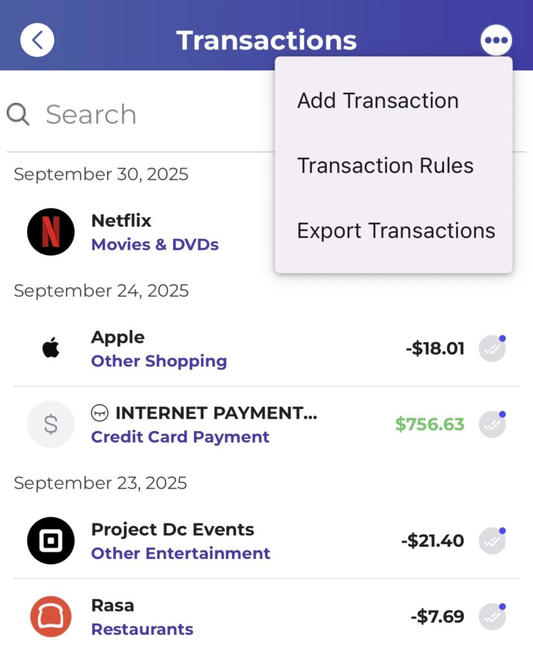The image size is (533, 661).
Task: Tap the Rasa restaurant logo icon
Action: click(51, 616)
